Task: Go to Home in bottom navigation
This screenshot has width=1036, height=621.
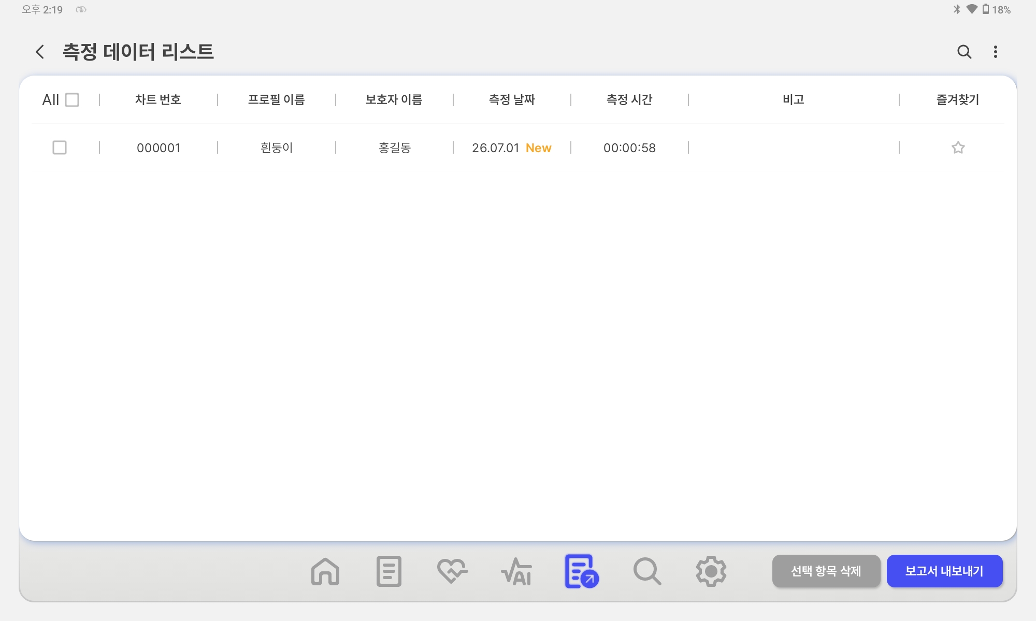Action: 325,571
